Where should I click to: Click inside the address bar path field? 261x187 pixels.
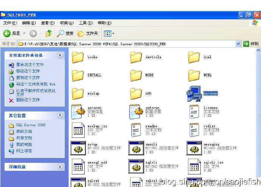[x=127, y=44]
